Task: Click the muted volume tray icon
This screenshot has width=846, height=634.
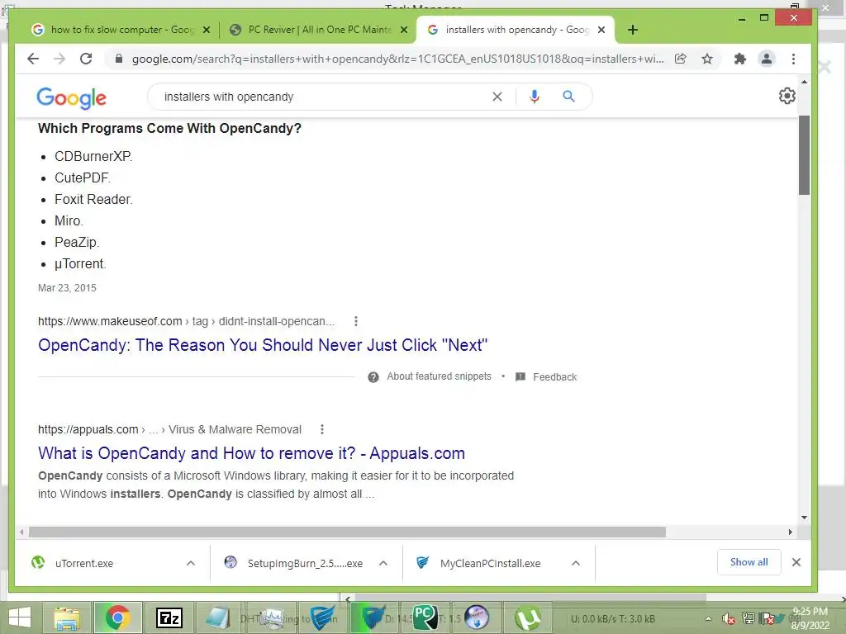Action: pyautogui.click(x=729, y=618)
